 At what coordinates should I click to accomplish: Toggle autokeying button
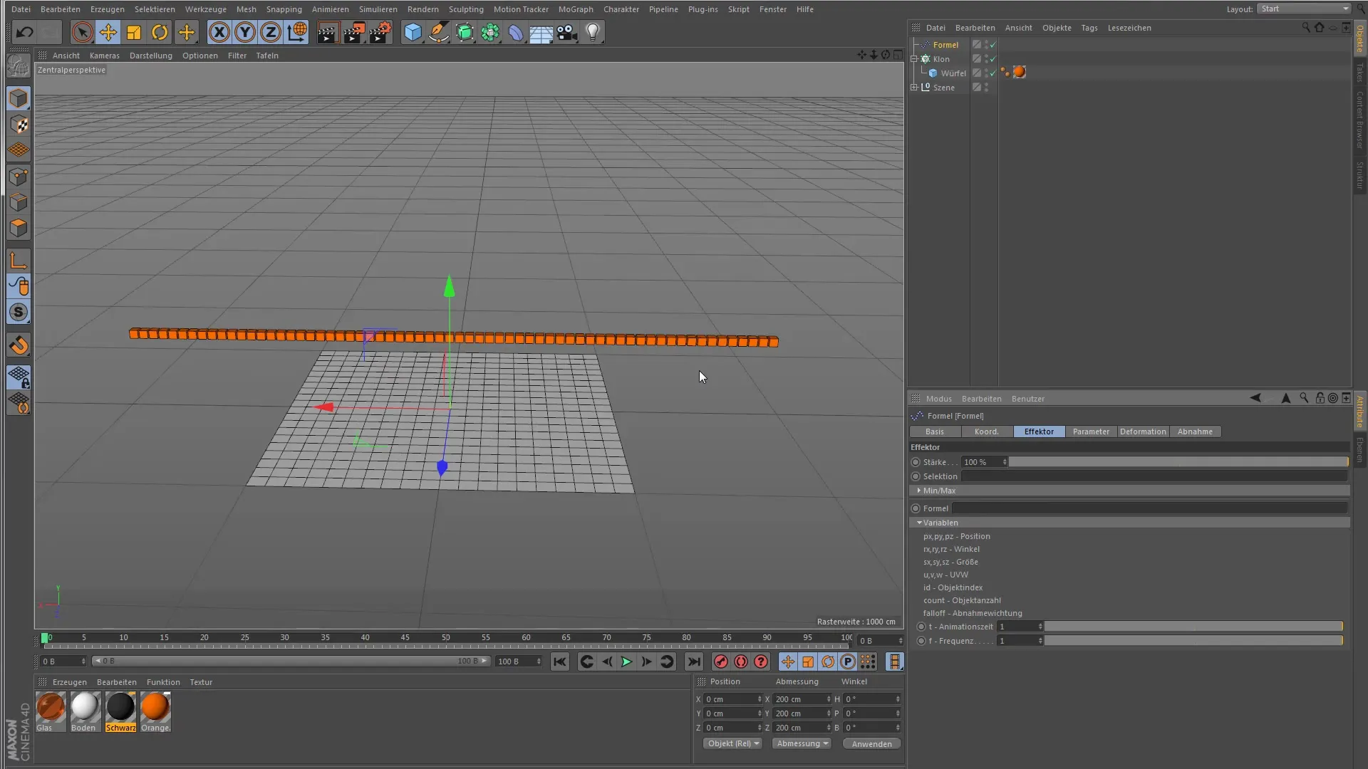741,662
